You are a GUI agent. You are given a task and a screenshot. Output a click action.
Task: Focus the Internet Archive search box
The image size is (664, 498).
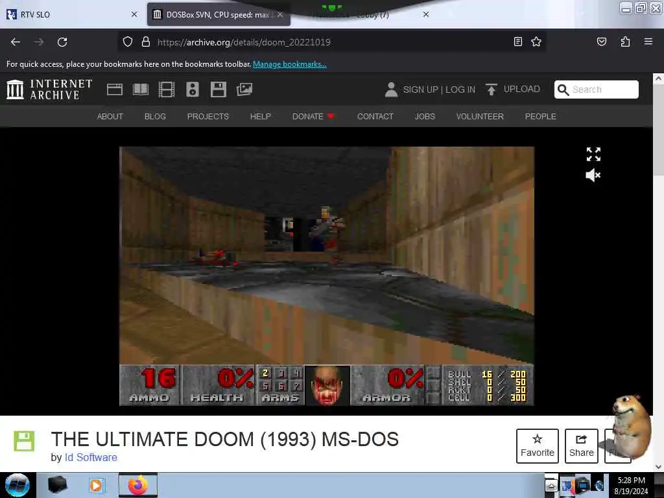coord(597,89)
